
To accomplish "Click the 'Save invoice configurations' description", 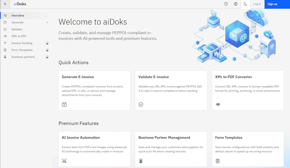I will click(247, 149).
